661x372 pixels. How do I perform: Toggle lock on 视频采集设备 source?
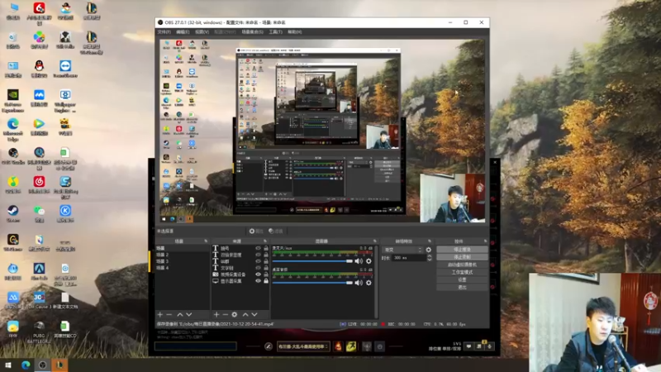[x=266, y=274]
